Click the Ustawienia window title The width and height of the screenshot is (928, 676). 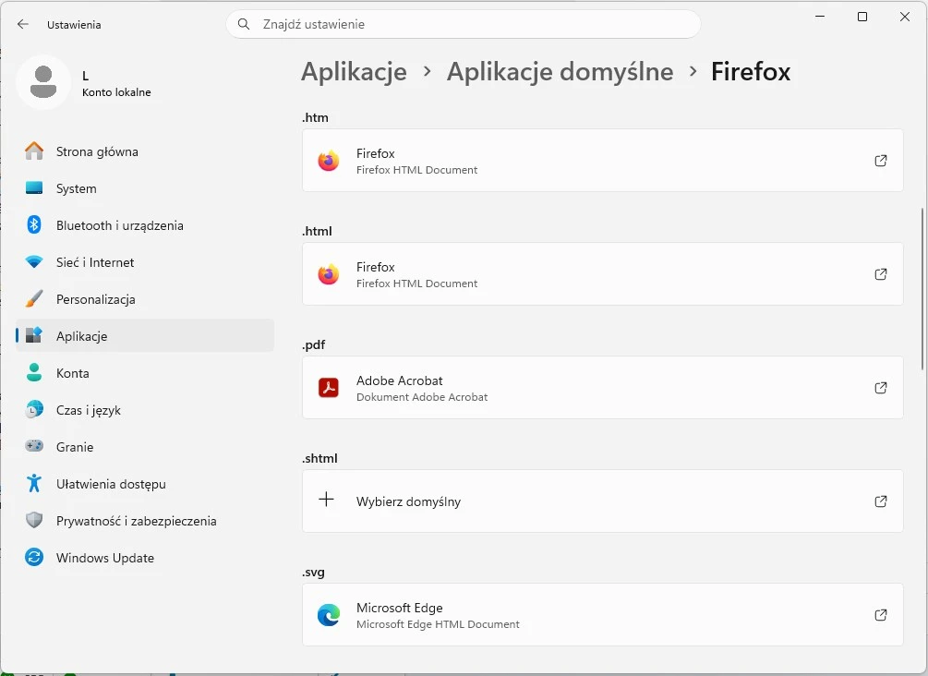[x=74, y=25]
